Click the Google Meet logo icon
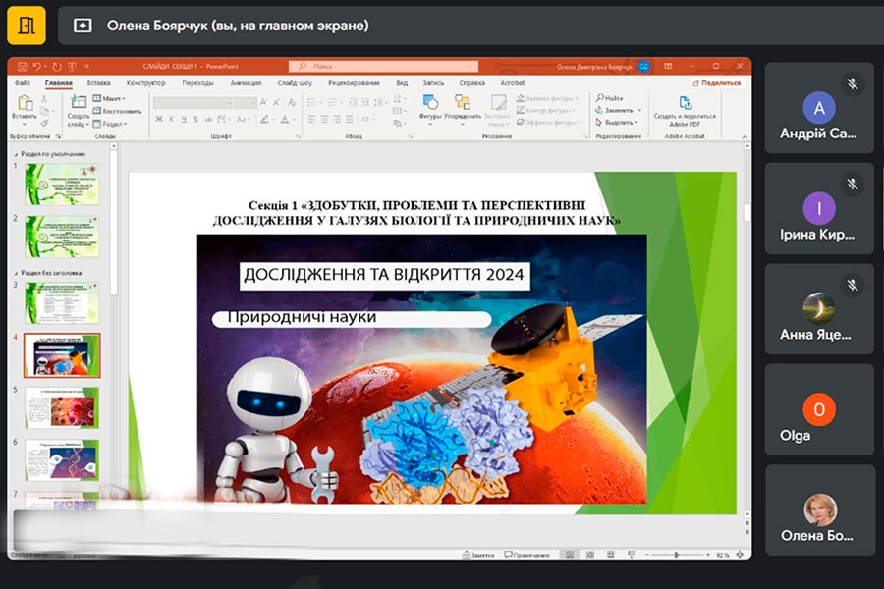This screenshot has height=589, width=884. (x=27, y=26)
